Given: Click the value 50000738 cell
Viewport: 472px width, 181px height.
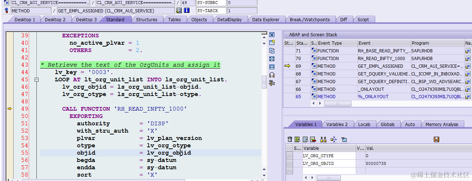Looking at the screenshot, I should (x=418, y=163).
